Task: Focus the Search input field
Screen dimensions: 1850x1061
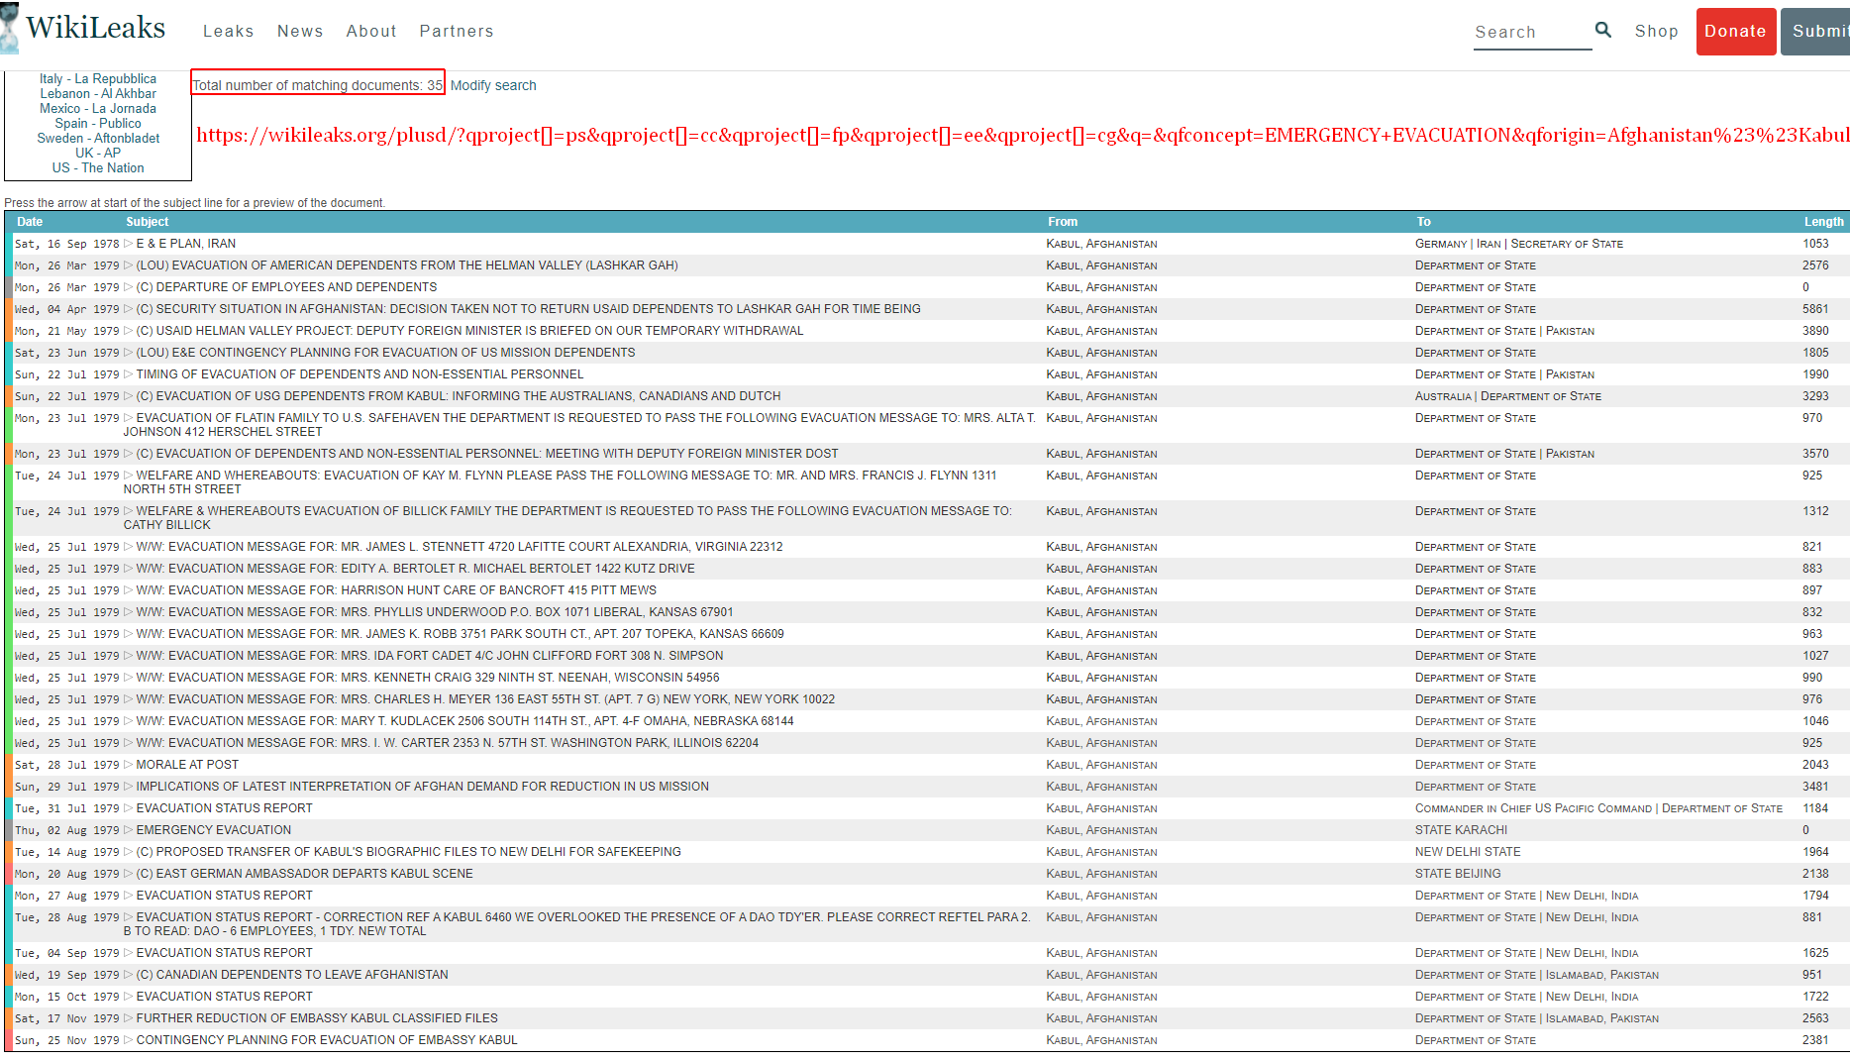Action: click(x=1532, y=32)
